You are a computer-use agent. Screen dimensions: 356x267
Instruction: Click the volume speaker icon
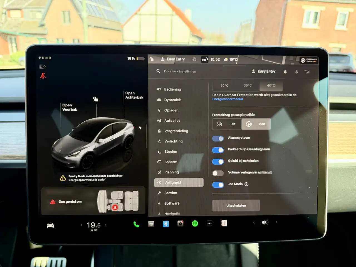click(265, 222)
